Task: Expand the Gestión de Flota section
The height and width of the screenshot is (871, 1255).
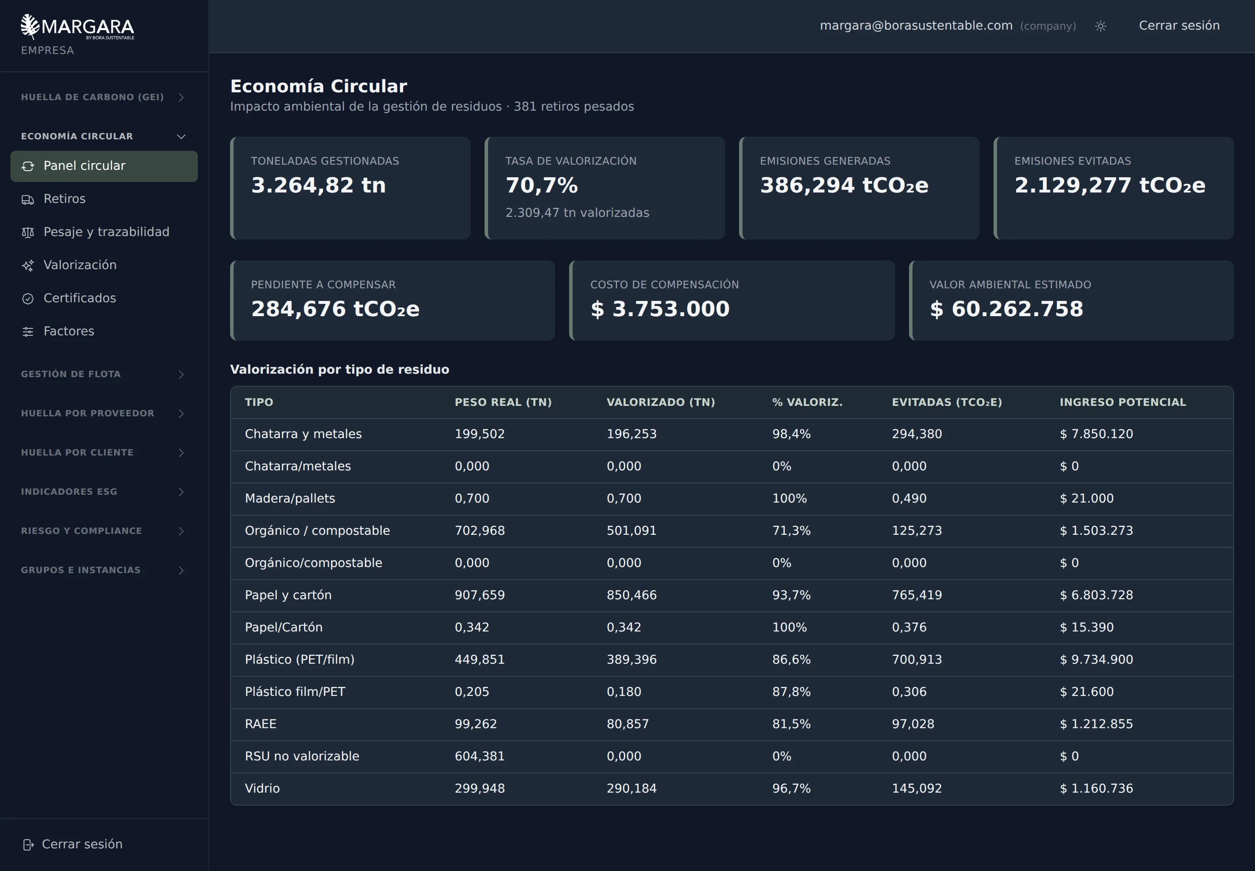Action: (104, 375)
